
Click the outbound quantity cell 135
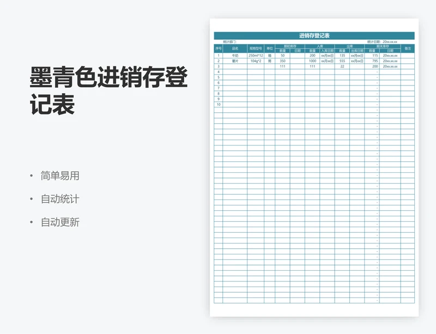click(x=342, y=56)
